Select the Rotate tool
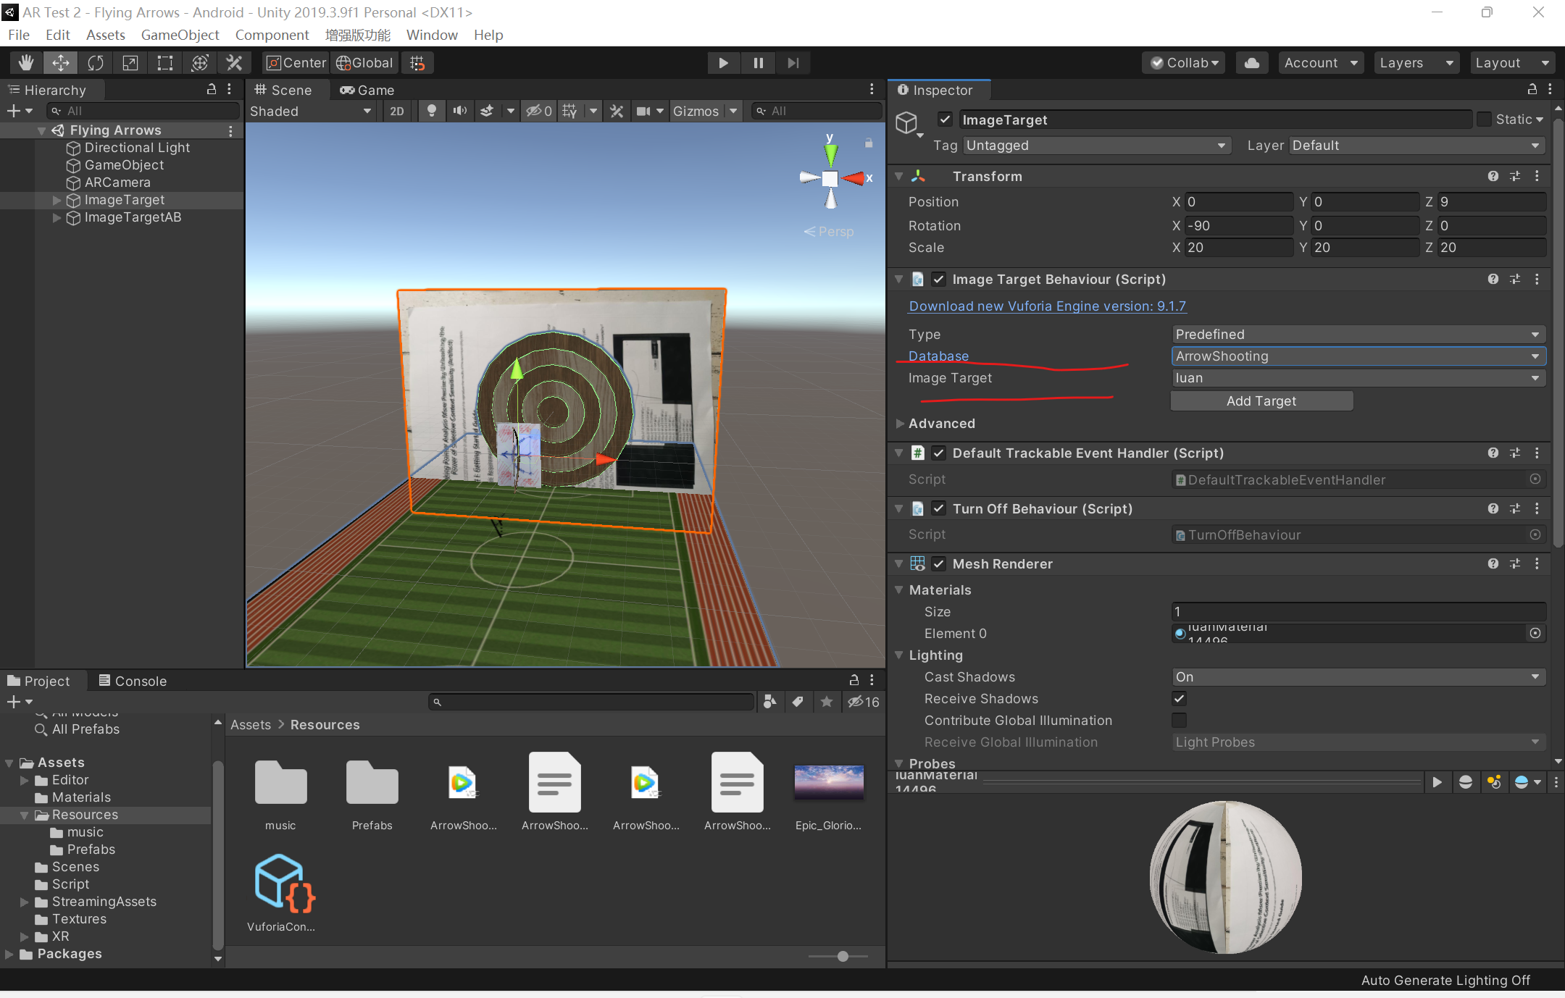 [x=95, y=62]
